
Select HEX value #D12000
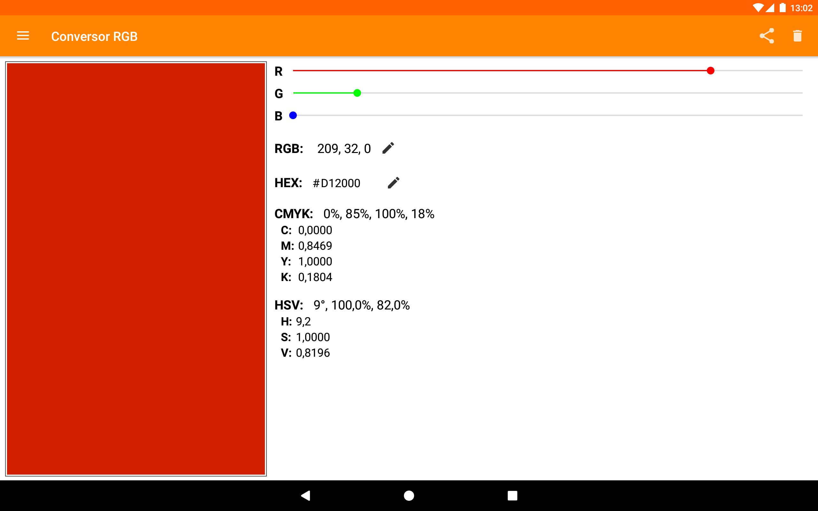point(337,183)
